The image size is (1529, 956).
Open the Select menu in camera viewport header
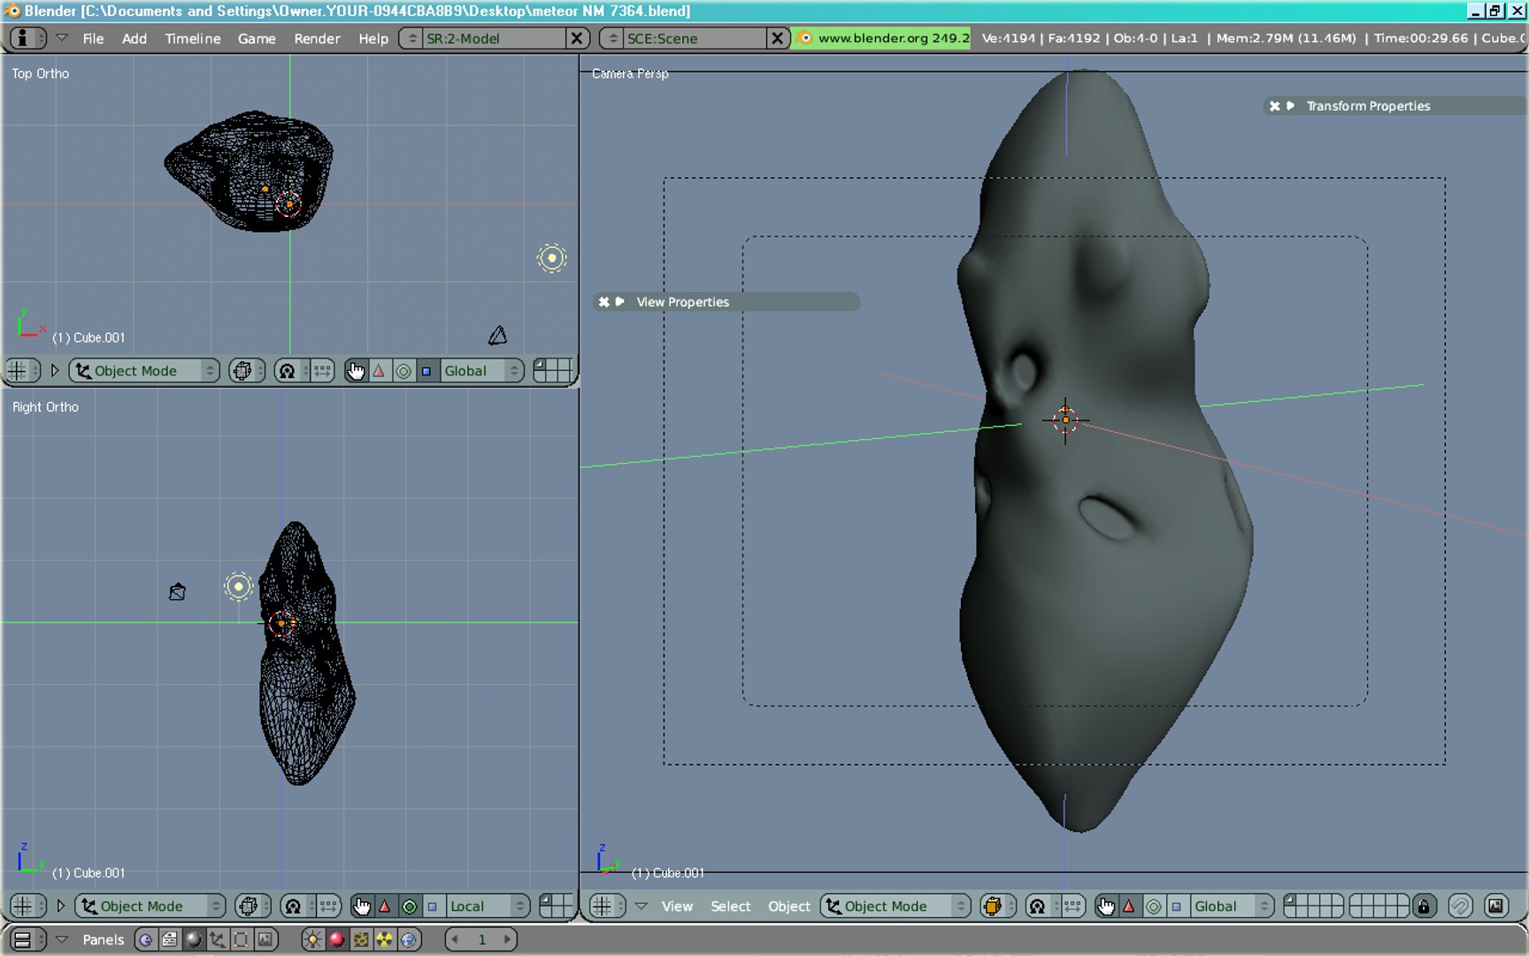pos(730,906)
